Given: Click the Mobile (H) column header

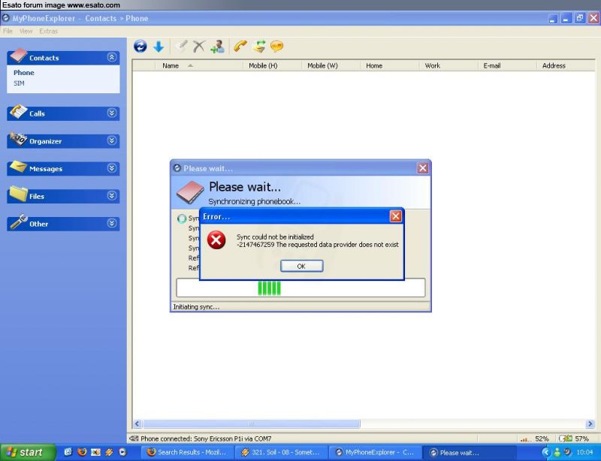Looking at the screenshot, I should (x=272, y=65).
